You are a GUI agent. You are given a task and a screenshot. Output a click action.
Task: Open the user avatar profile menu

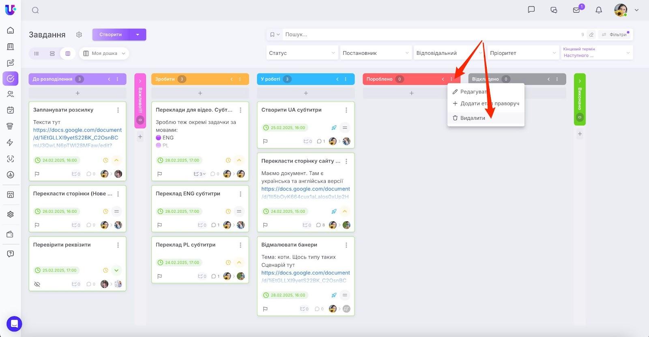click(621, 10)
